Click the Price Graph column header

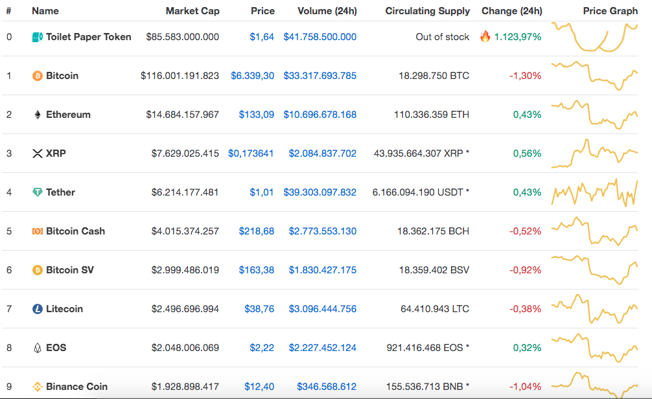click(611, 11)
